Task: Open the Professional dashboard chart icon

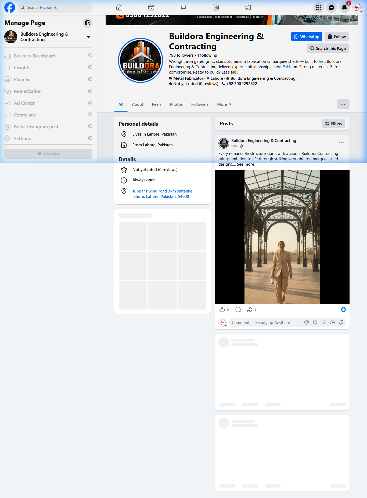Action: click(x=216, y=8)
